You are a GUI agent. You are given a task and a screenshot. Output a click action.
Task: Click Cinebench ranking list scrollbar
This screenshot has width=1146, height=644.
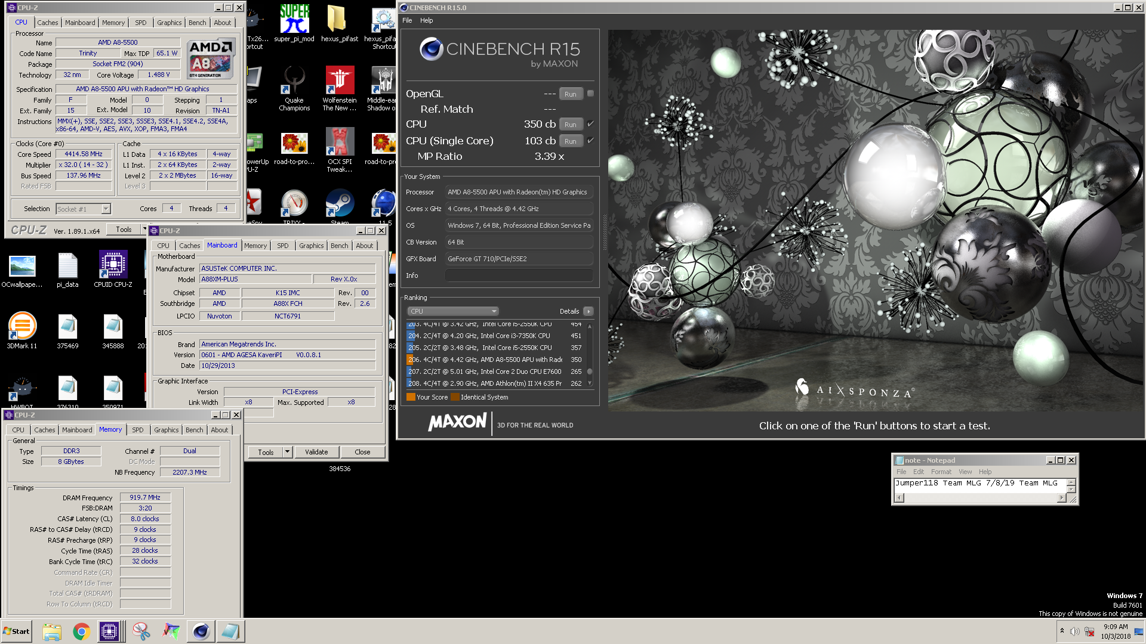(590, 355)
